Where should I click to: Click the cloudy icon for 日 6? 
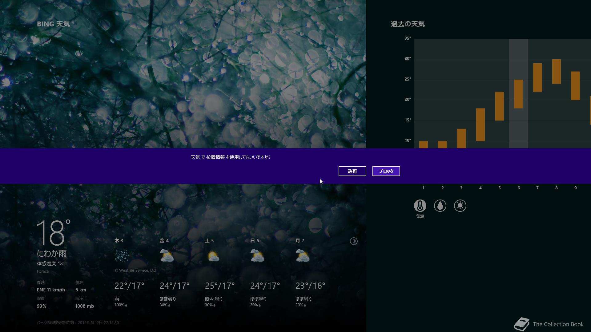point(257,255)
